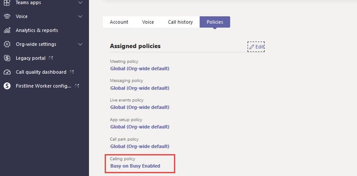Open the Call park policy Global link
357x176 pixels.
(140, 147)
